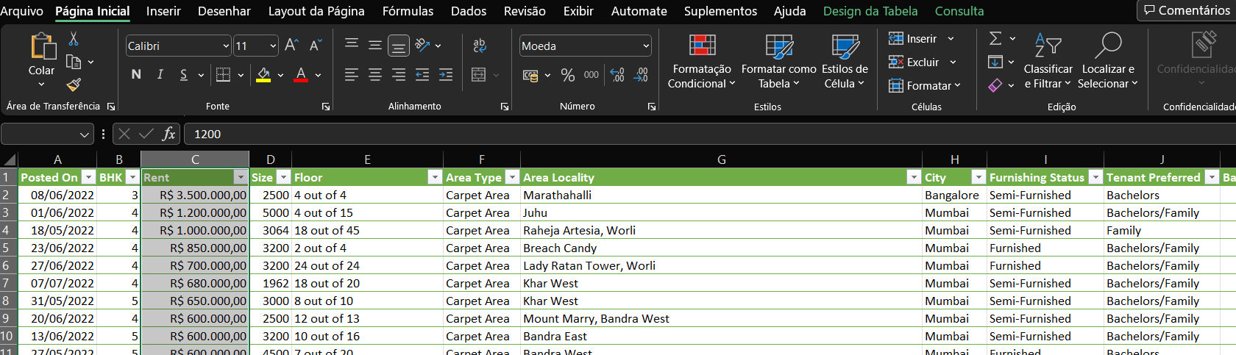The image size is (1236, 355).
Task: Open fill color picker arrow
Action: 280,75
